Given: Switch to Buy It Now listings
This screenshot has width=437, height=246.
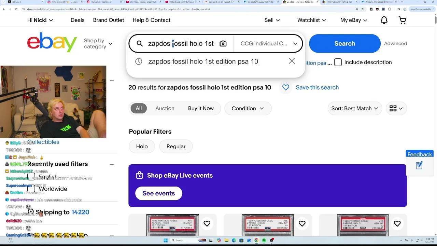Looking at the screenshot, I should coord(201,108).
